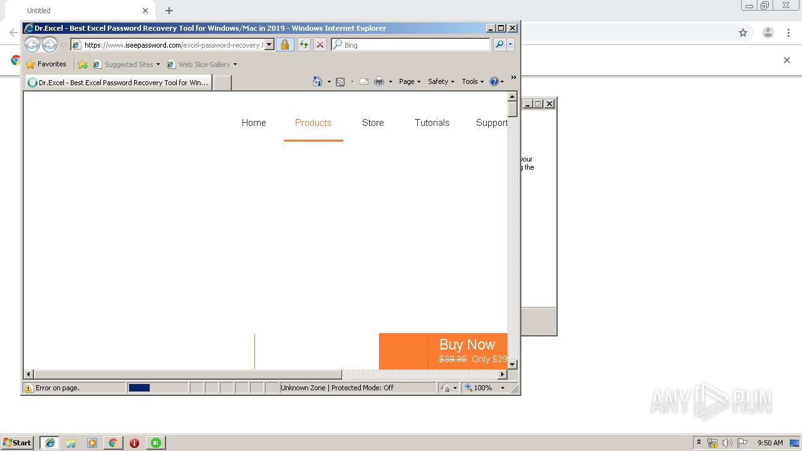This screenshot has height=451, width=802.
Task: Open the media player taskbar icon
Action: 92,443
